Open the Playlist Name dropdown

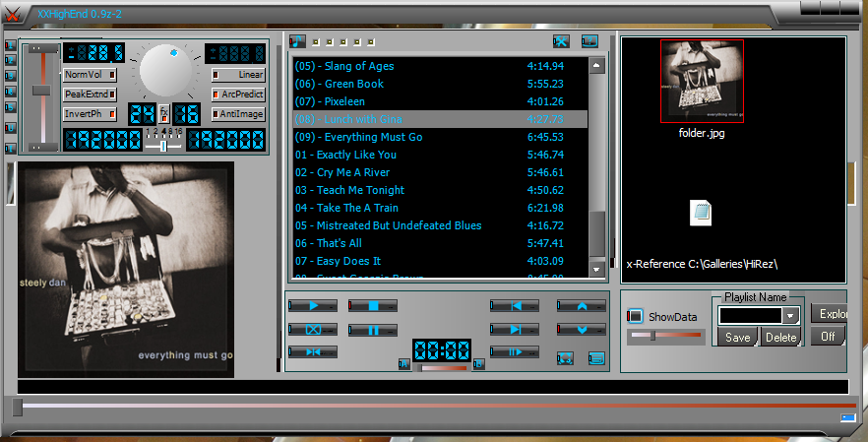(790, 316)
